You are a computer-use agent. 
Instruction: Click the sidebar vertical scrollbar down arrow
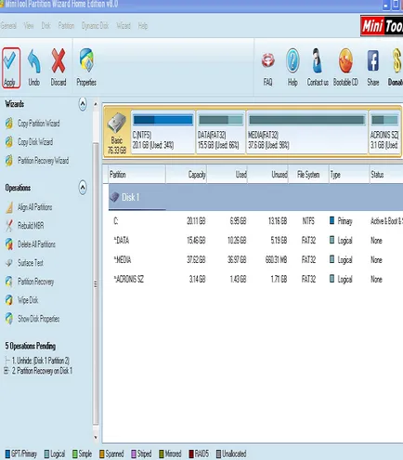[x=96, y=438]
